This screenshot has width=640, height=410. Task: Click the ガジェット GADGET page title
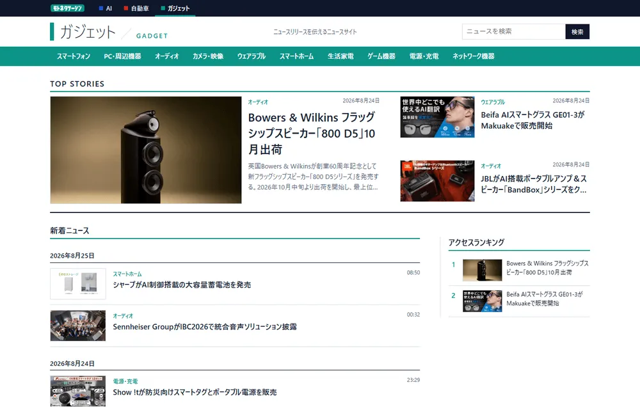pos(109,32)
